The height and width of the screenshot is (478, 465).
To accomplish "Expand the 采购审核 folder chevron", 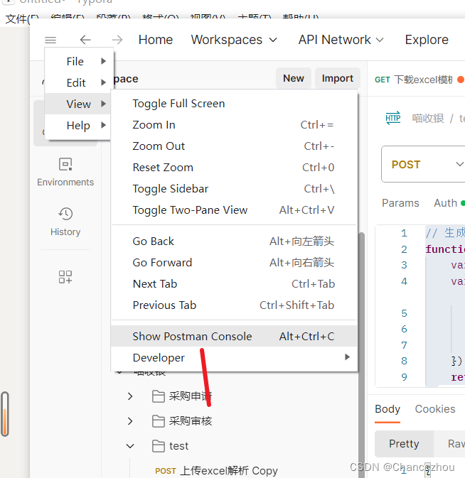I will [x=130, y=421].
